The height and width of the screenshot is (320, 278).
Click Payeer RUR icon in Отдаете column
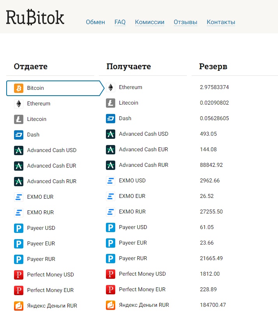coord(19,259)
